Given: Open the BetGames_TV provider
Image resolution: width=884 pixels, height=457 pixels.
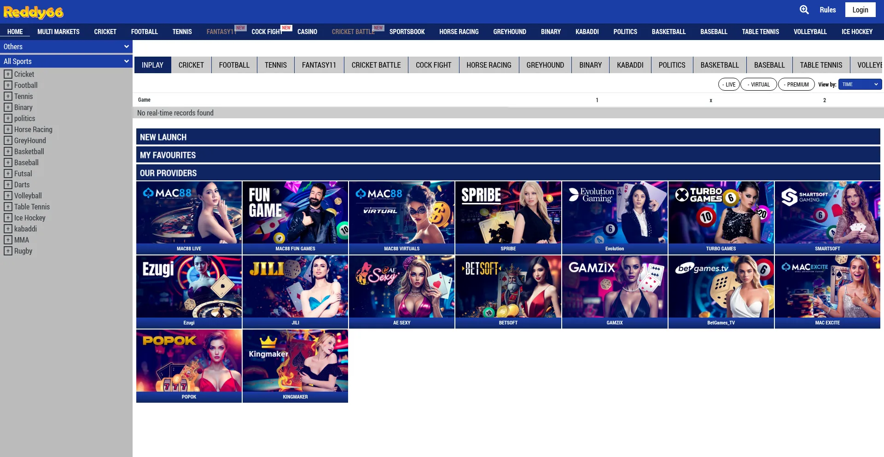Looking at the screenshot, I should [x=721, y=292].
